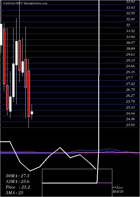Click the 25.31 price axis label
This screenshot has width=140, height=197.
coord(130,108)
